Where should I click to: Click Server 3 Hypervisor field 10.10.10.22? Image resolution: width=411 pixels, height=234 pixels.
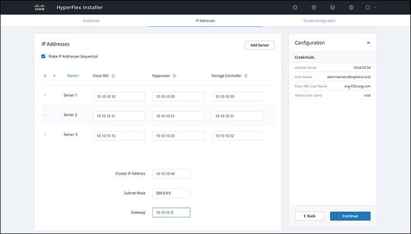[x=178, y=136]
